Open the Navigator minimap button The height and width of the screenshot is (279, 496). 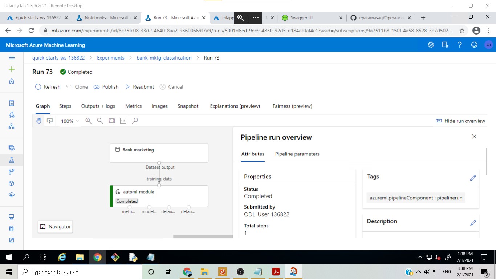click(55, 226)
